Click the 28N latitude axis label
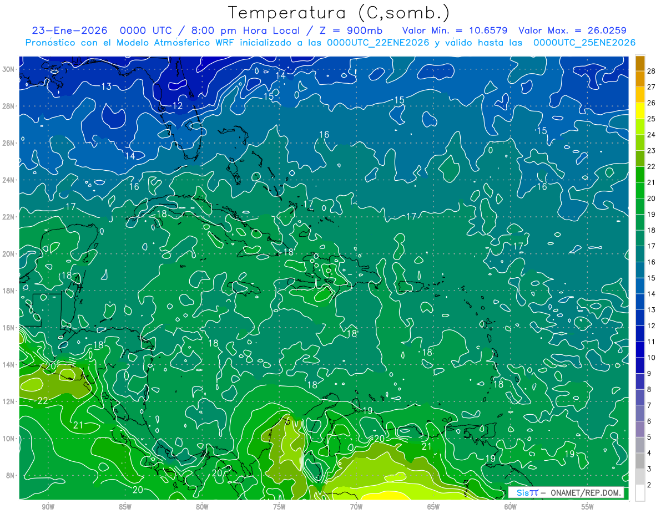This screenshot has width=666, height=514. 9,106
